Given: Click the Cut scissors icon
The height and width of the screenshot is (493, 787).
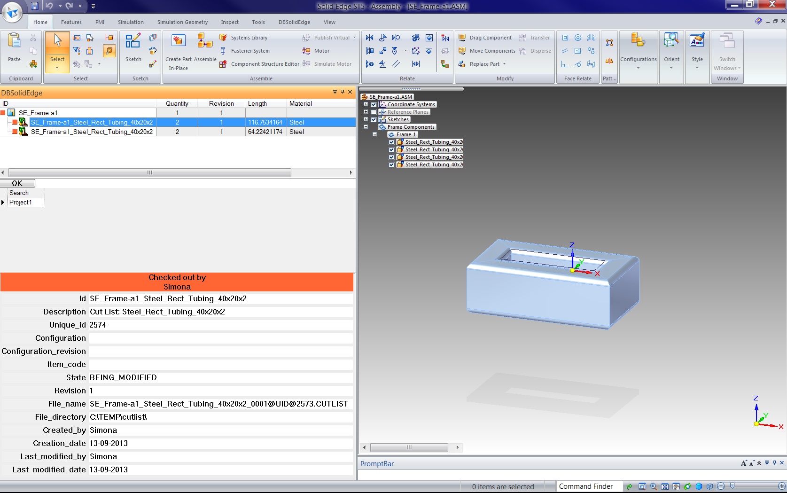Looking at the screenshot, I should [x=33, y=38].
